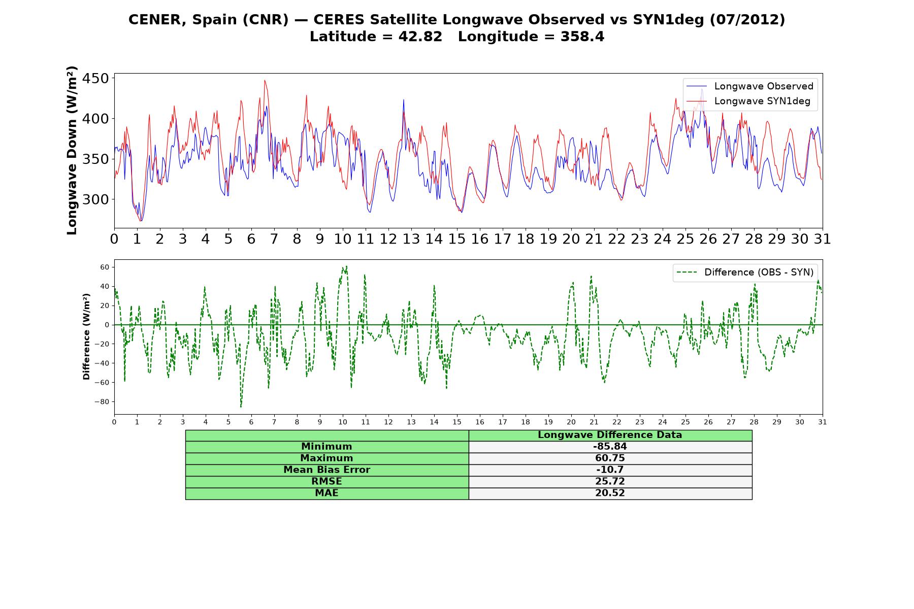This screenshot has height=609, width=914.
Task: Click day 15 tick on upper chart axis
Action: click(x=457, y=239)
